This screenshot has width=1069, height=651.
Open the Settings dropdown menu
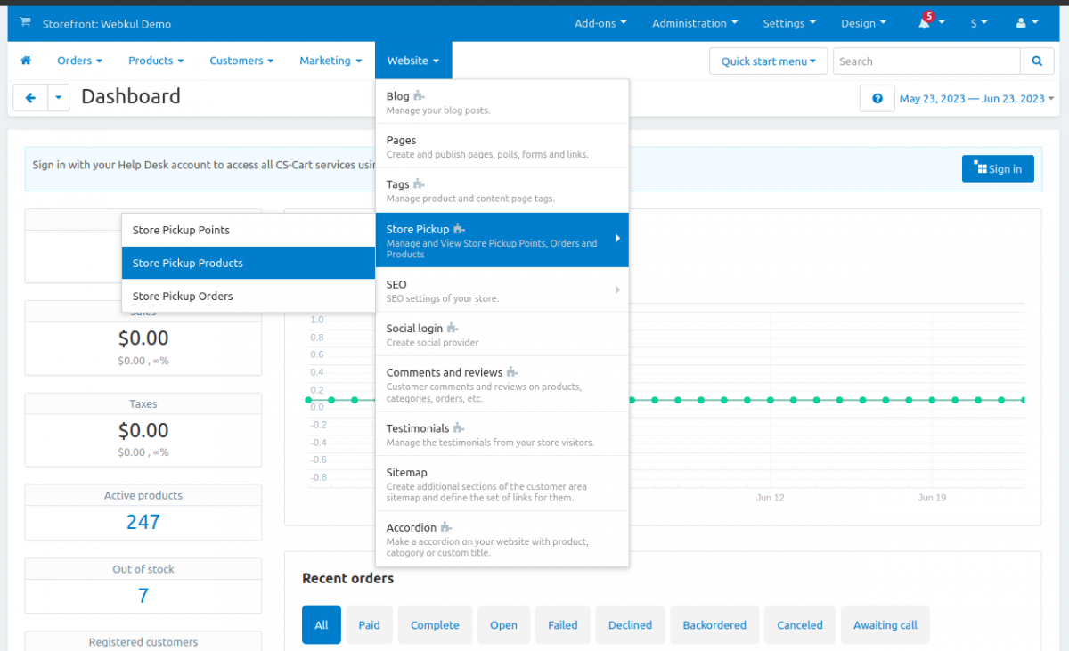point(789,23)
